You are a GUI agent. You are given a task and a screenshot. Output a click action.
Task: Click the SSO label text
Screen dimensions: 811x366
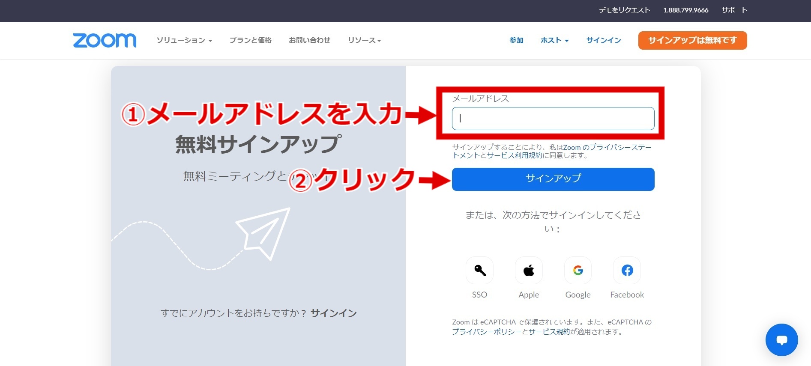coord(479,295)
